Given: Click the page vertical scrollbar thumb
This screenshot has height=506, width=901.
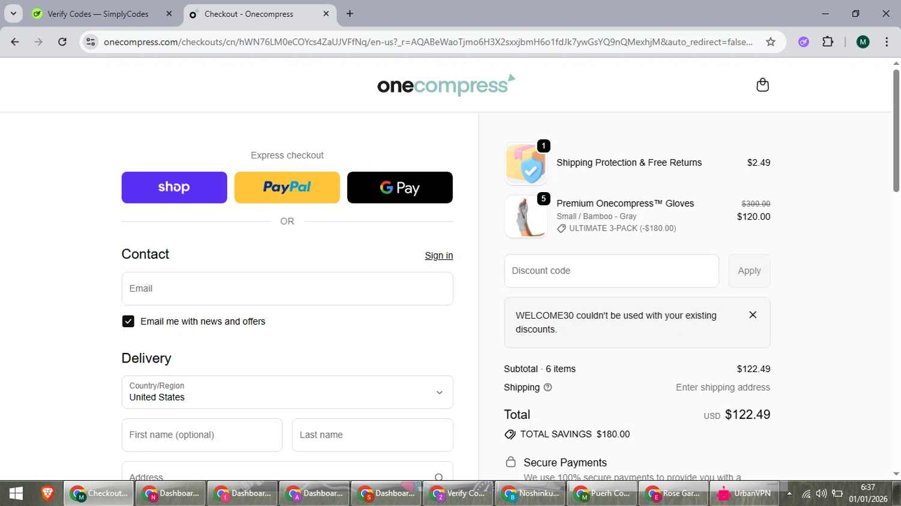Looking at the screenshot, I should point(896,130).
